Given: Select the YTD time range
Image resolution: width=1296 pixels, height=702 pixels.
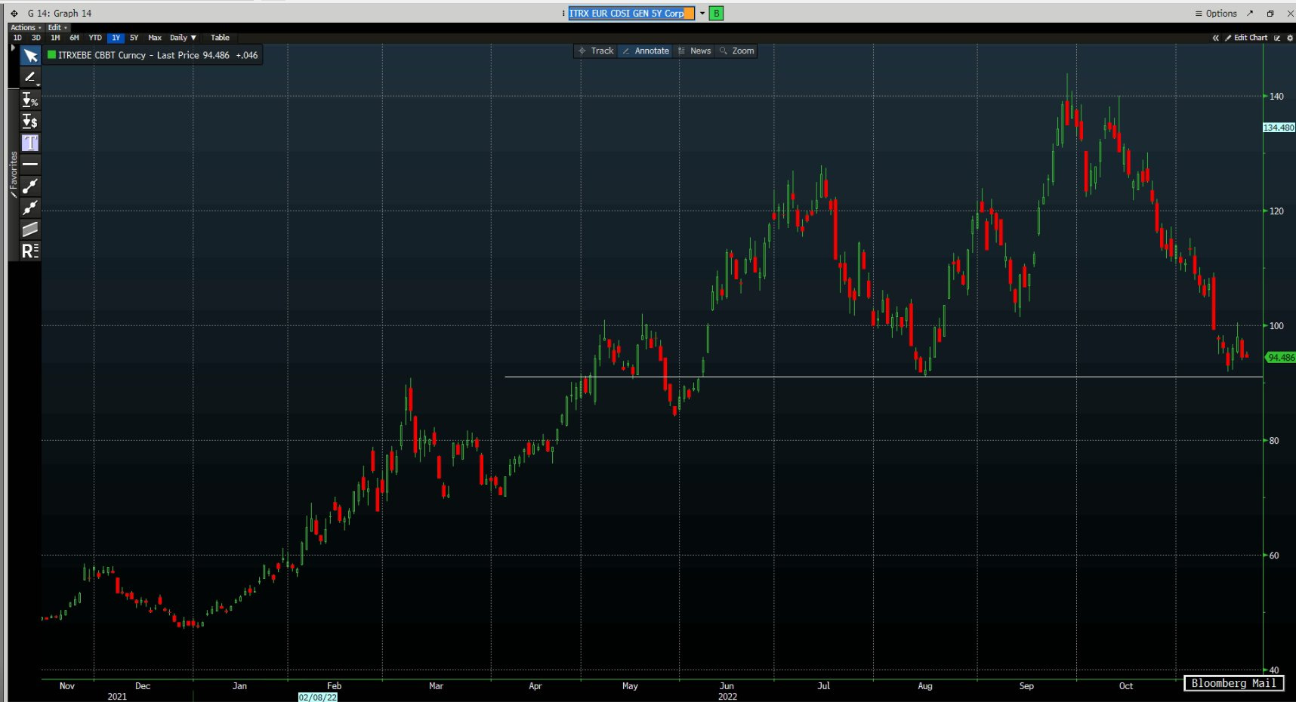Looking at the screenshot, I should pyautogui.click(x=95, y=38).
